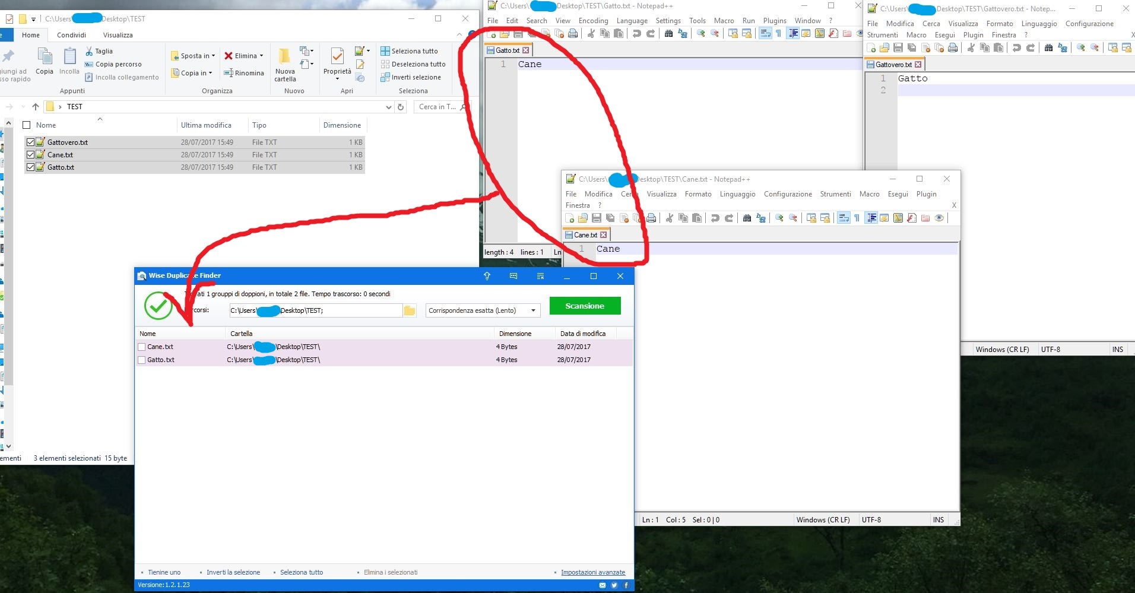This screenshot has width=1135, height=593.
Task: Click the Facebook icon in Wise Duplicate Finder footer
Action: click(x=626, y=585)
